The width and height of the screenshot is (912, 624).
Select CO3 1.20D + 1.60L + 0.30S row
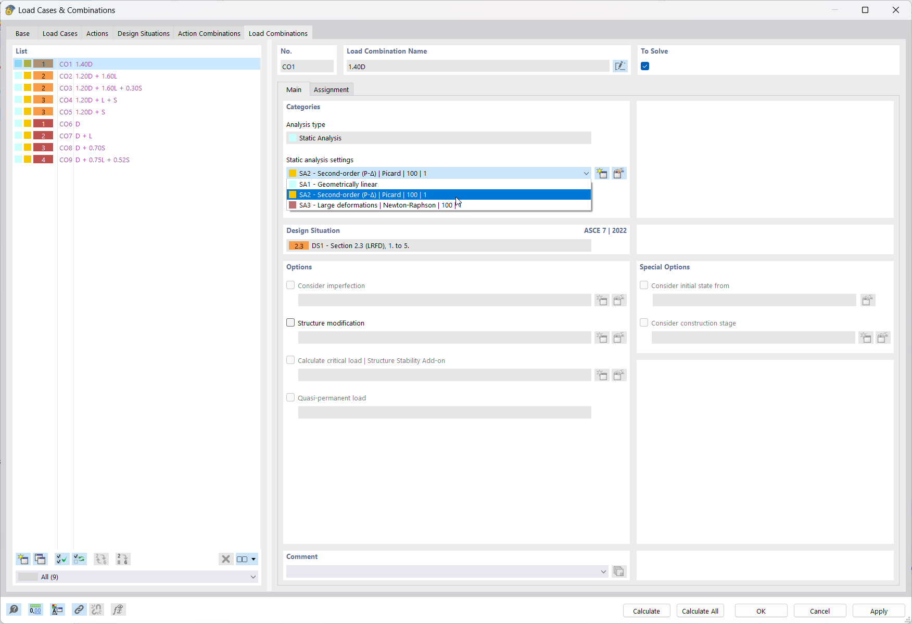click(137, 88)
